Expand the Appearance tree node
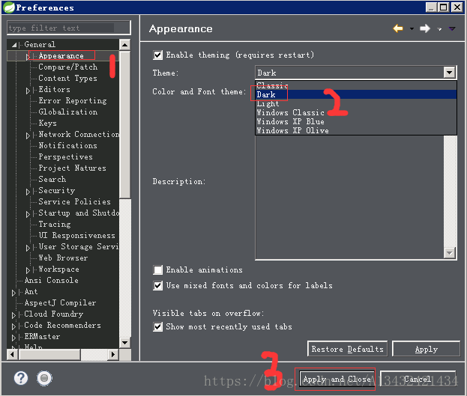Image resolution: width=467 pixels, height=396 pixels. 28,57
